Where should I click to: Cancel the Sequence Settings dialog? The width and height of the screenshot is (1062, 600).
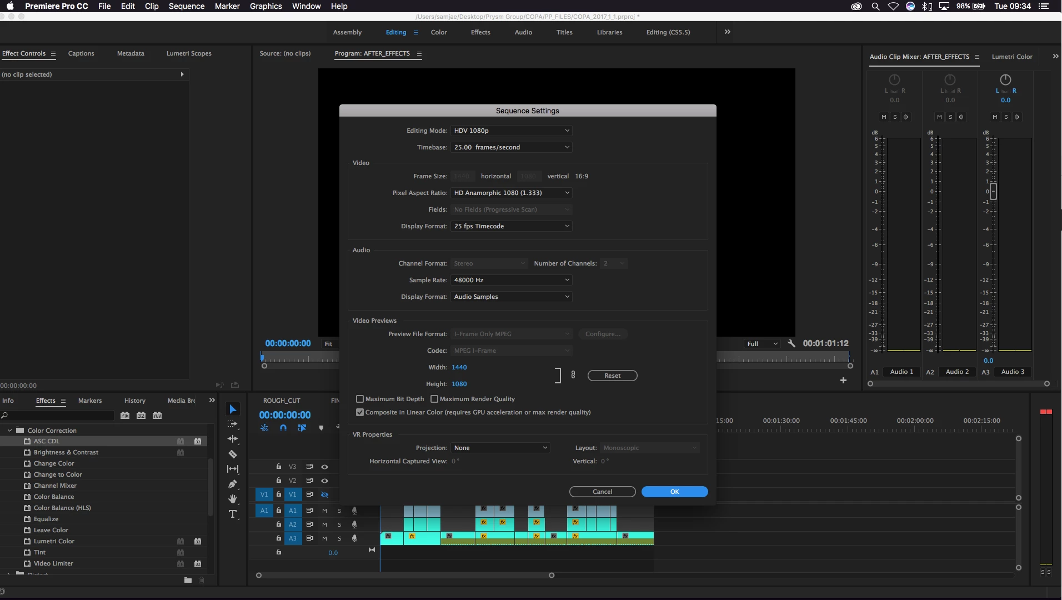pos(602,492)
